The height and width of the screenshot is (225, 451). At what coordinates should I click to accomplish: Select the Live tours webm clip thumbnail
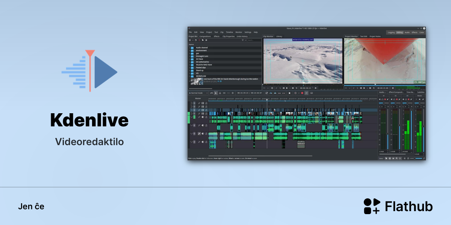pos(197,81)
